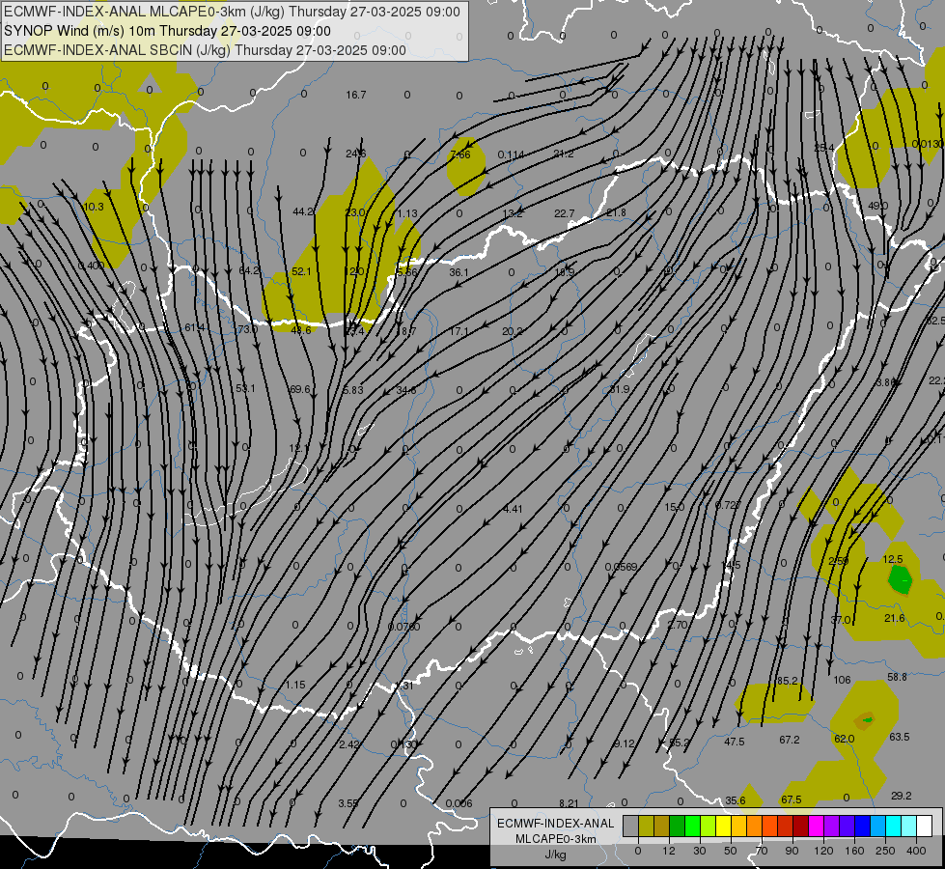Click the SYNOP Wind 10m header line
Screen dimensions: 945x869
(x=168, y=31)
